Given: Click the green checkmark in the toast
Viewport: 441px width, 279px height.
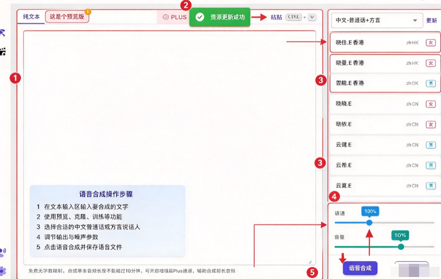Looking at the screenshot, I should (200, 17).
